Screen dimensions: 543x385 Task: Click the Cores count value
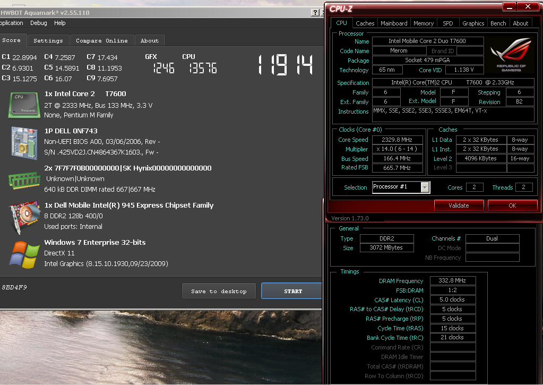coord(475,187)
